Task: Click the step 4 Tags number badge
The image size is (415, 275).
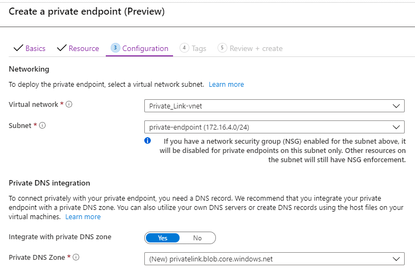Action: [184, 48]
